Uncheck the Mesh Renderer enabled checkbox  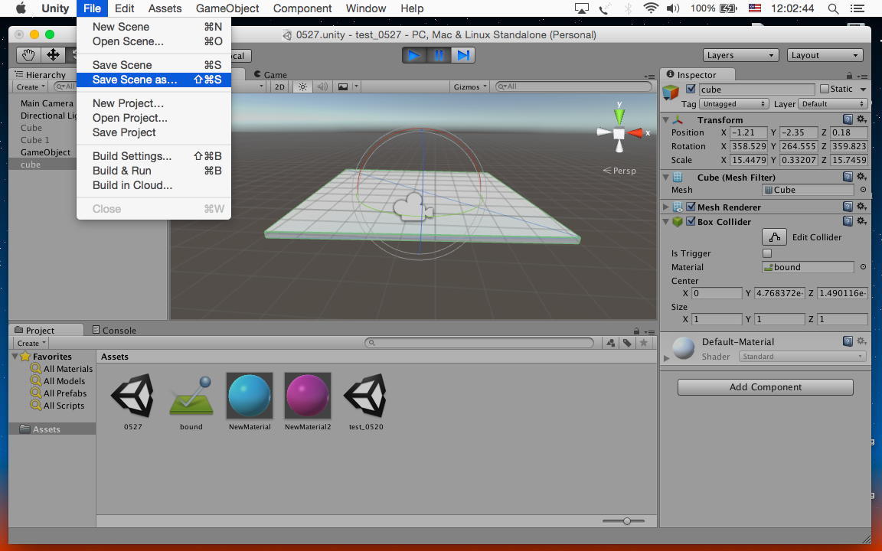(x=691, y=207)
